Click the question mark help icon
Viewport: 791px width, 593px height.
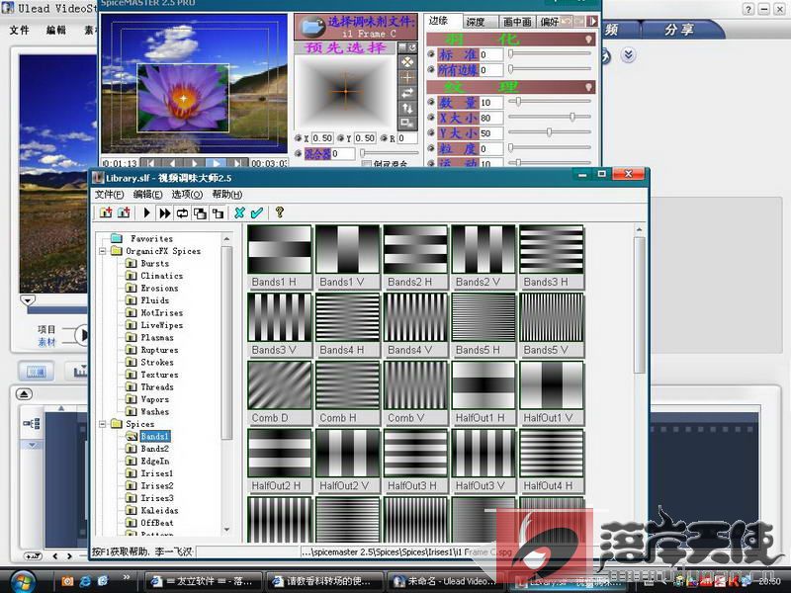point(280,212)
